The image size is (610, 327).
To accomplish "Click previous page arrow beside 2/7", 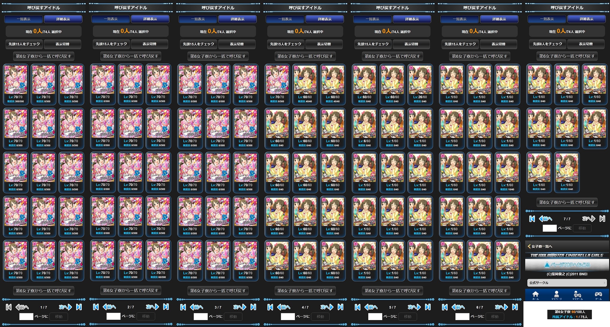I will [109, 307].
